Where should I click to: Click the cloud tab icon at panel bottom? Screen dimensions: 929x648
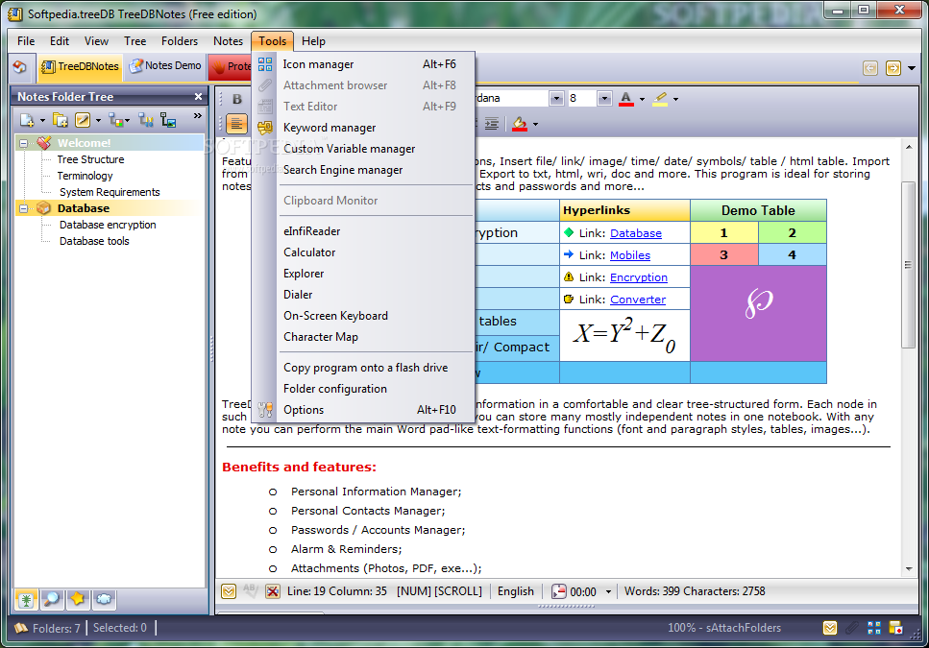pos(104,599)
